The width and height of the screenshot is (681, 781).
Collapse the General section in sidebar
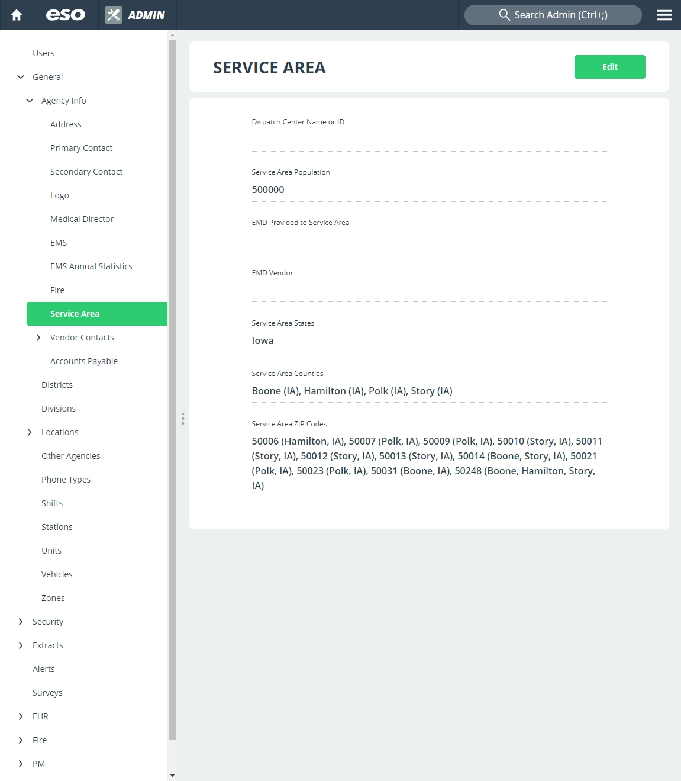21,76
